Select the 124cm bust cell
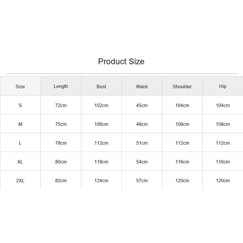 click(x=101, y=180)
